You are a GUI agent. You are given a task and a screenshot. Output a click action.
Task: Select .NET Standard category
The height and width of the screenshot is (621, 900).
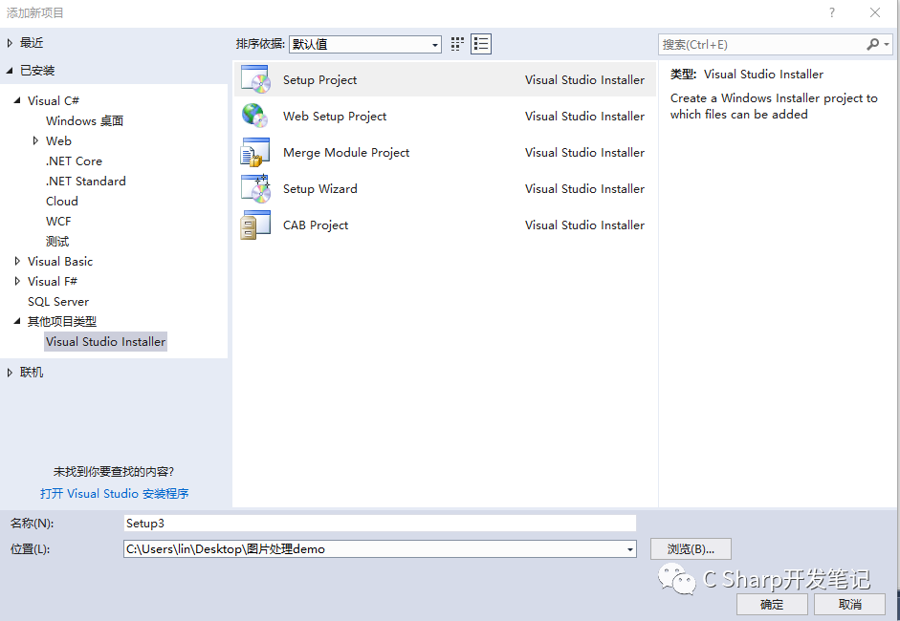coord(85,182)
